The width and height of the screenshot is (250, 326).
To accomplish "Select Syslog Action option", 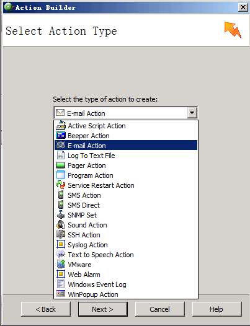I will (x=126, y=245).
